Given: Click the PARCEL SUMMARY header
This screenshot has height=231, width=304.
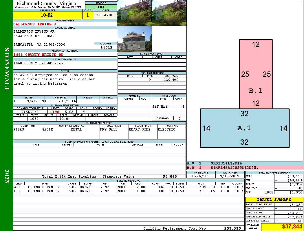Looking at the screenshot, I should pyautogui.click(x=274, y=200).
